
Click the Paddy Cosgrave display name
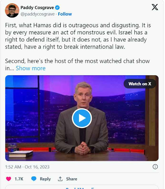click(37, 8)
